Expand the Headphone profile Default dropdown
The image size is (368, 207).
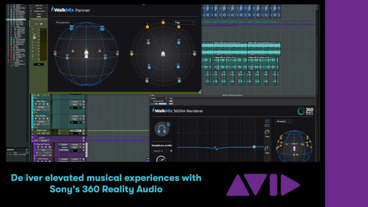(x=160, y=151)
